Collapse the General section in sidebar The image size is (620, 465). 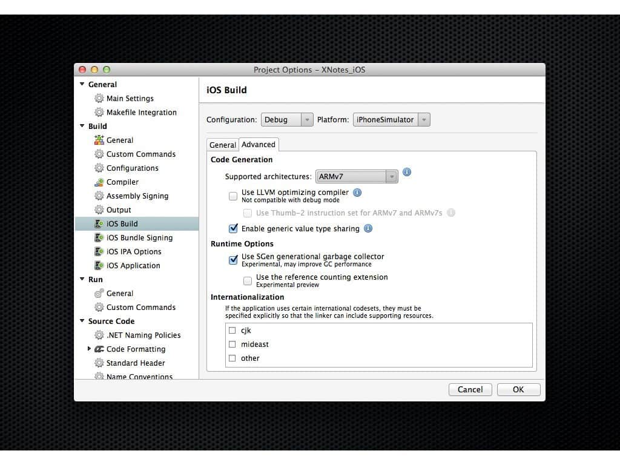(x=82, y=84)
